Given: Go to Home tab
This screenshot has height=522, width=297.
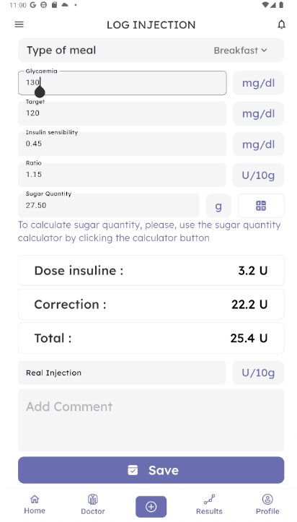Looking at the screenshot, I should click(x=35, y=505).
